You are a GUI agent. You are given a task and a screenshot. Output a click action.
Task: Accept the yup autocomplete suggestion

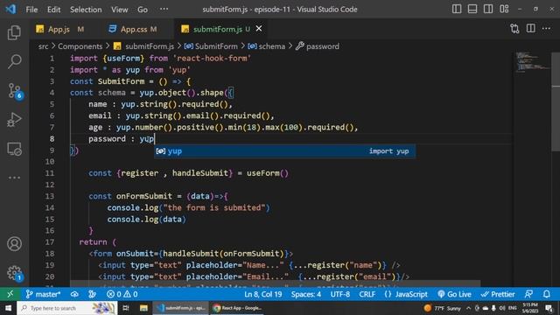click(x=284, y=151)
